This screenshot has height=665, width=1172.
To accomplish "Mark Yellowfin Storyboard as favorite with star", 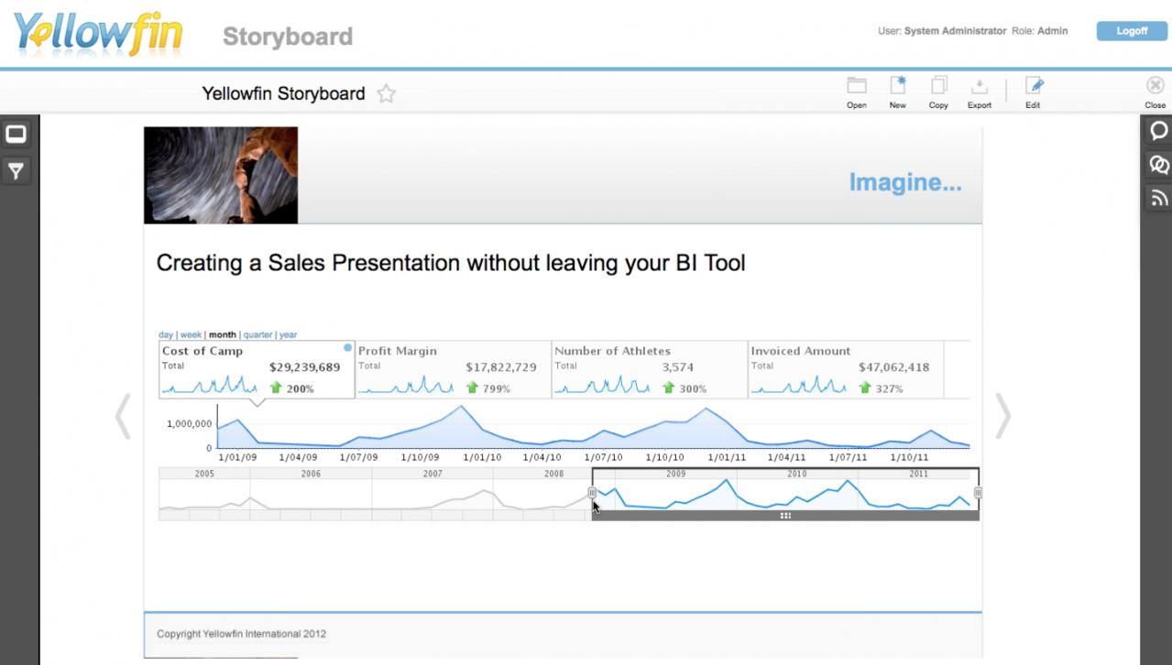I will pos(387,93).
